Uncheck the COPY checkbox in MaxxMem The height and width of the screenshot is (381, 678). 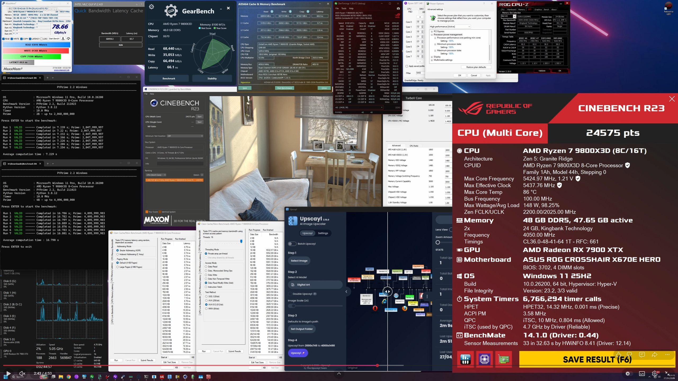tap(22, 39)
